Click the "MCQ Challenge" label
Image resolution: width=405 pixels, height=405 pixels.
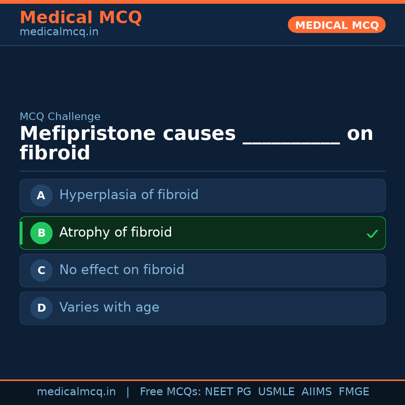(60, 117)
